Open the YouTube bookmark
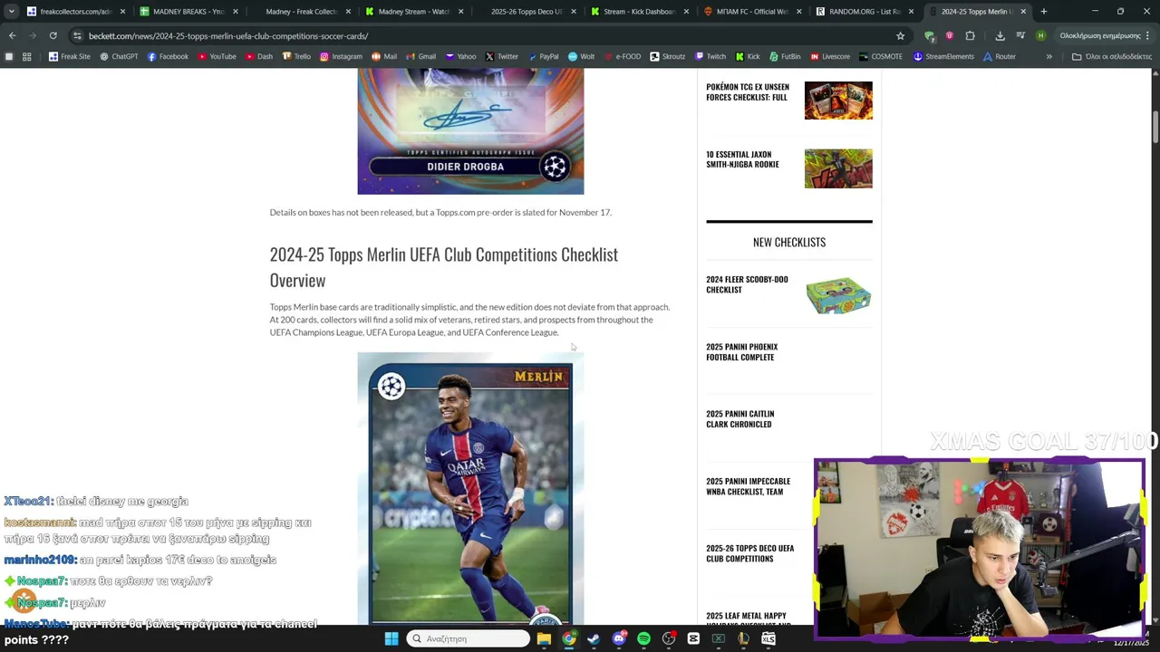1160x652 pixels. [217, 56]
